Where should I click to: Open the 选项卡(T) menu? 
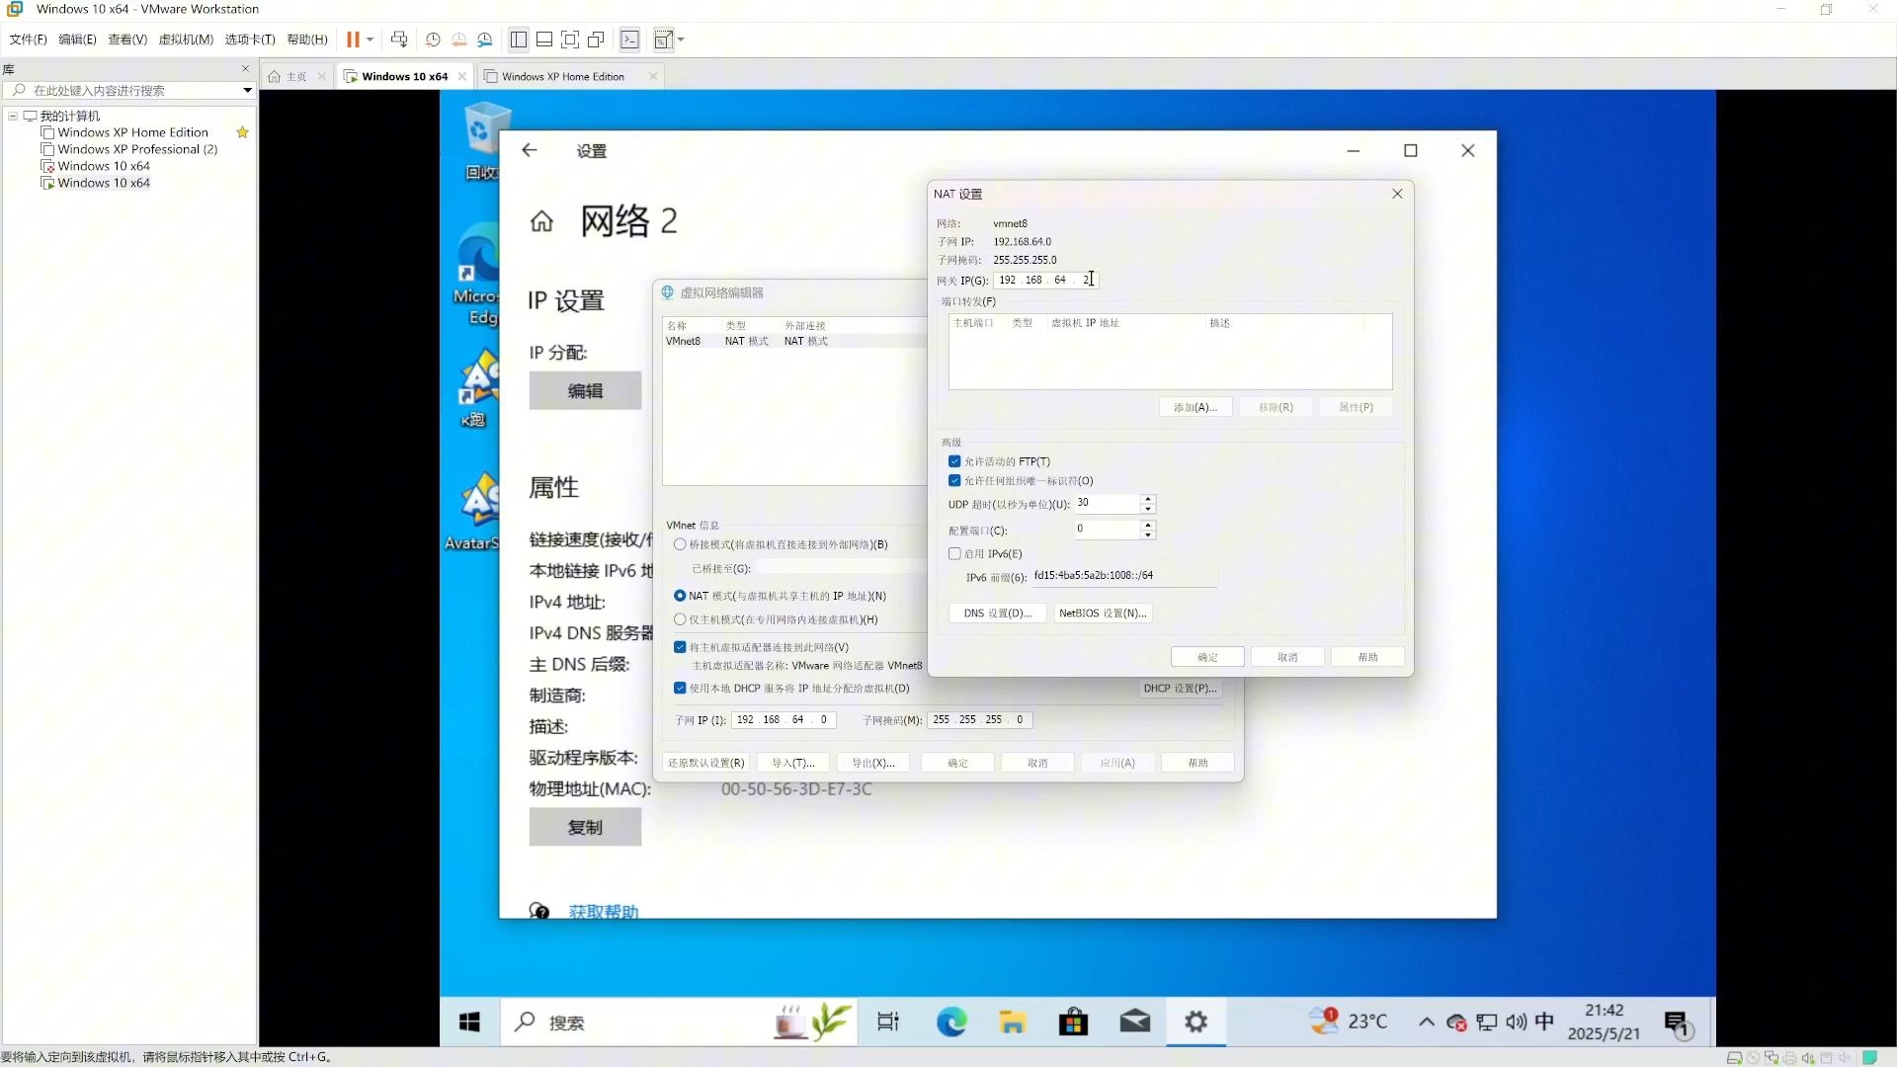point(250,40)
